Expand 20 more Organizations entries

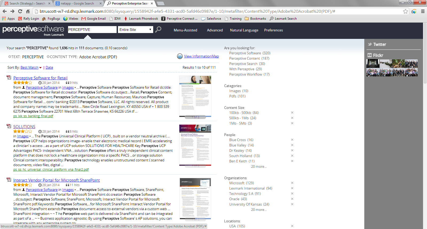click(x=259, y=210)
